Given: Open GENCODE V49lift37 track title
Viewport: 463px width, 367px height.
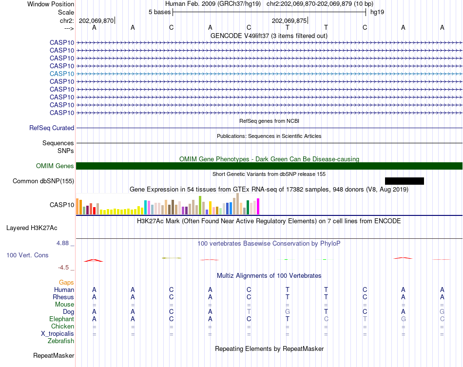Looking at the screenshot, I should click(x=269, y=36).
